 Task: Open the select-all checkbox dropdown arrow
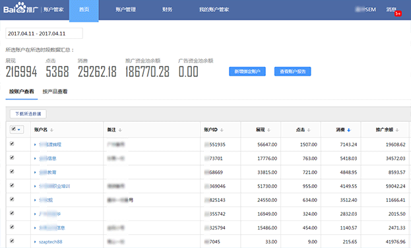point(19,130)
